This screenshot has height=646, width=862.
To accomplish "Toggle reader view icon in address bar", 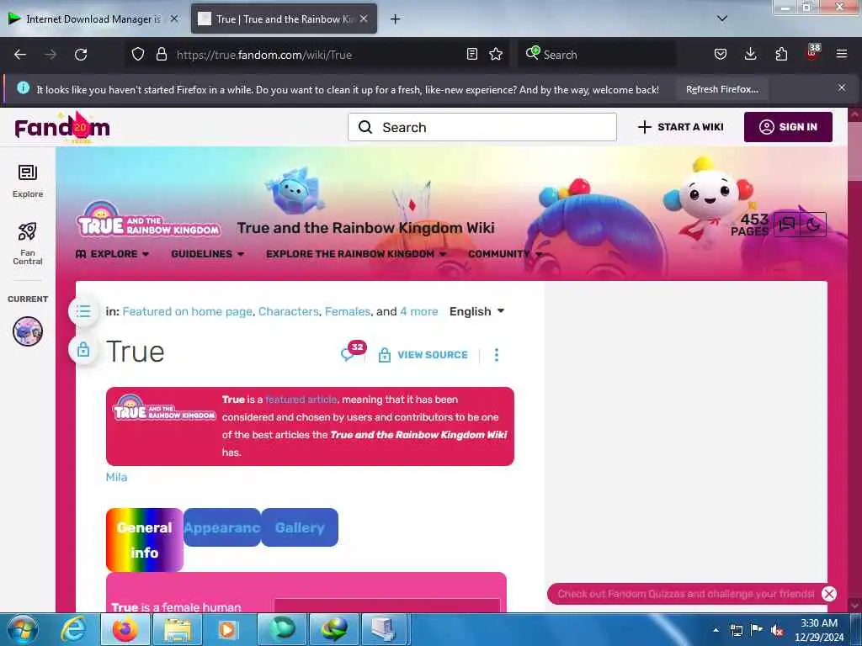I will point(471,55).
